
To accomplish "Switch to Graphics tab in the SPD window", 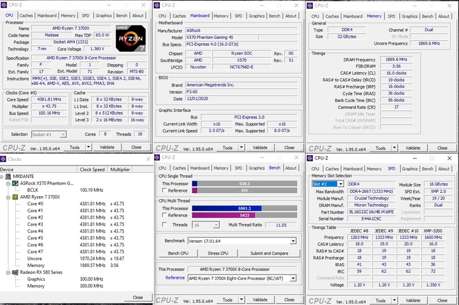I will click(409, 168).
